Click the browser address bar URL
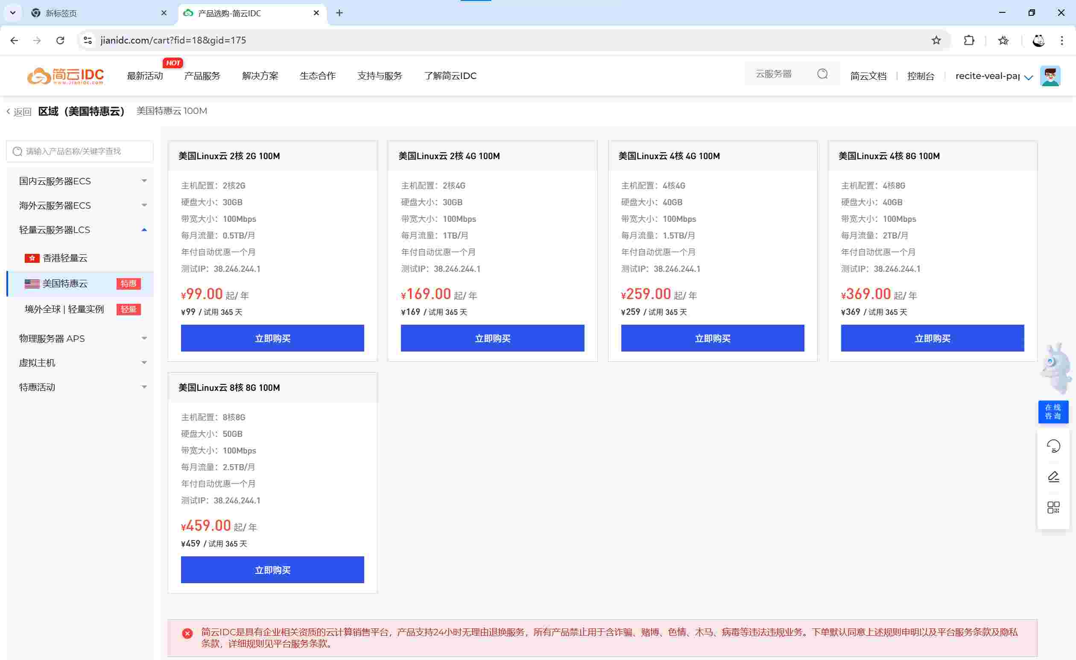The width and height of the screenshot is (1076, 660). (x=173, y=40)
